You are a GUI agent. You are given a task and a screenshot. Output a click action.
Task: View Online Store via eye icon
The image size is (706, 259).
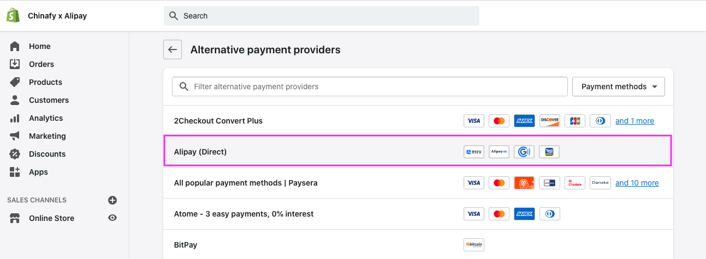pos(112,218)
